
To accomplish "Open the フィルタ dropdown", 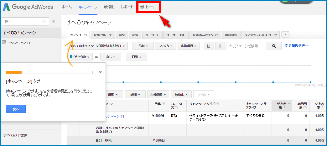I will point(166,46).
